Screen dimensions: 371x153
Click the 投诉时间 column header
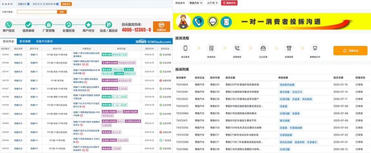tap(149, 49)
